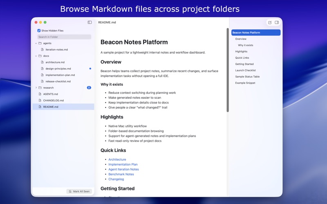The width and height of the screenshot is (327, 204).
Task: Click the research folder label
Action: tap(48, 88)
